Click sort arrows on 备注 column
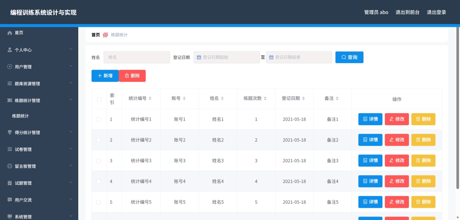460x220 pixels. (x=337, y=98)
